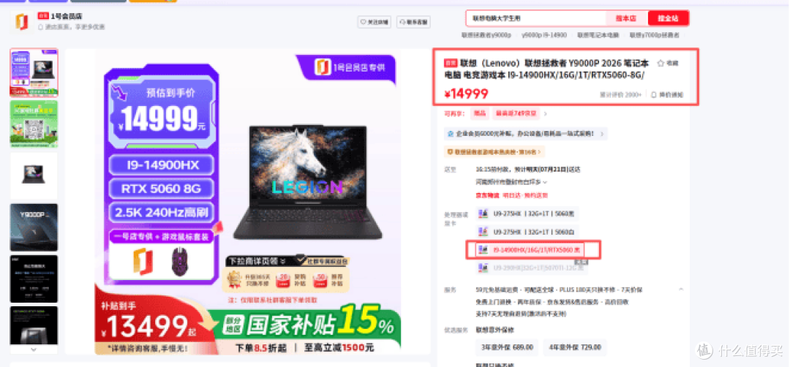Focus the search box with 联想电脑大学生用
The image size is (790, 367).
(536, 18)
